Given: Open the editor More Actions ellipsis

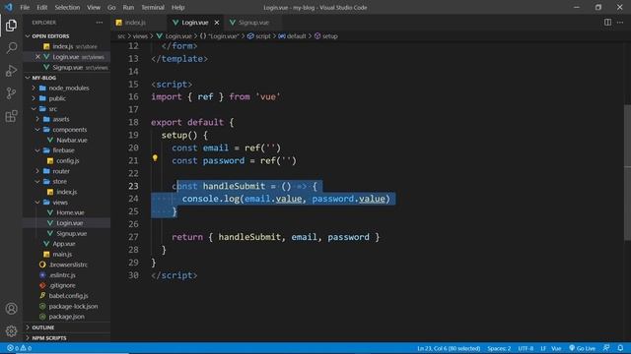Looking at the screenshot, I should [x=620, y=23].
